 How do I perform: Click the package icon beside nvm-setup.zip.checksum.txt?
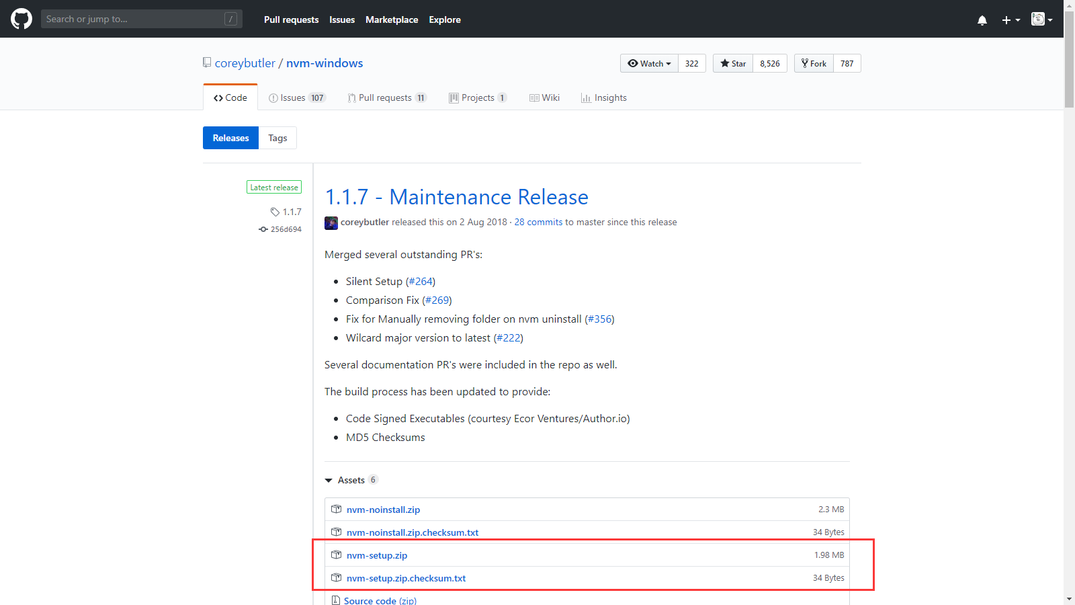click(x=337, y=577)
